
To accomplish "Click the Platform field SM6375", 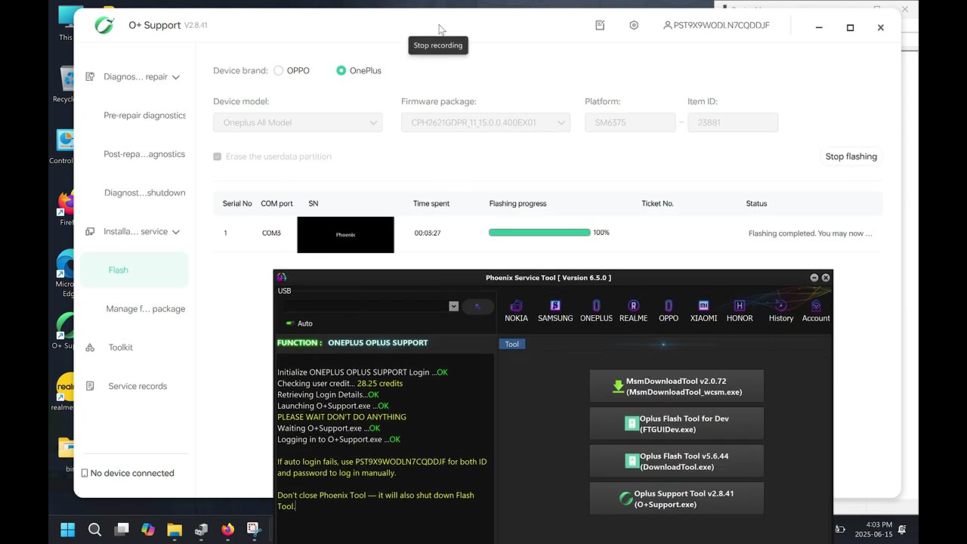I will (630, 122).
